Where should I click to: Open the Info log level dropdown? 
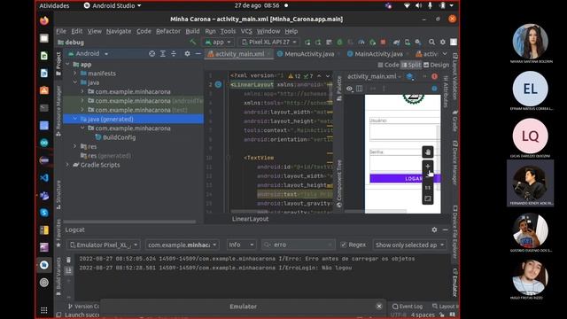pyautogui.click(x=241, y=245)
